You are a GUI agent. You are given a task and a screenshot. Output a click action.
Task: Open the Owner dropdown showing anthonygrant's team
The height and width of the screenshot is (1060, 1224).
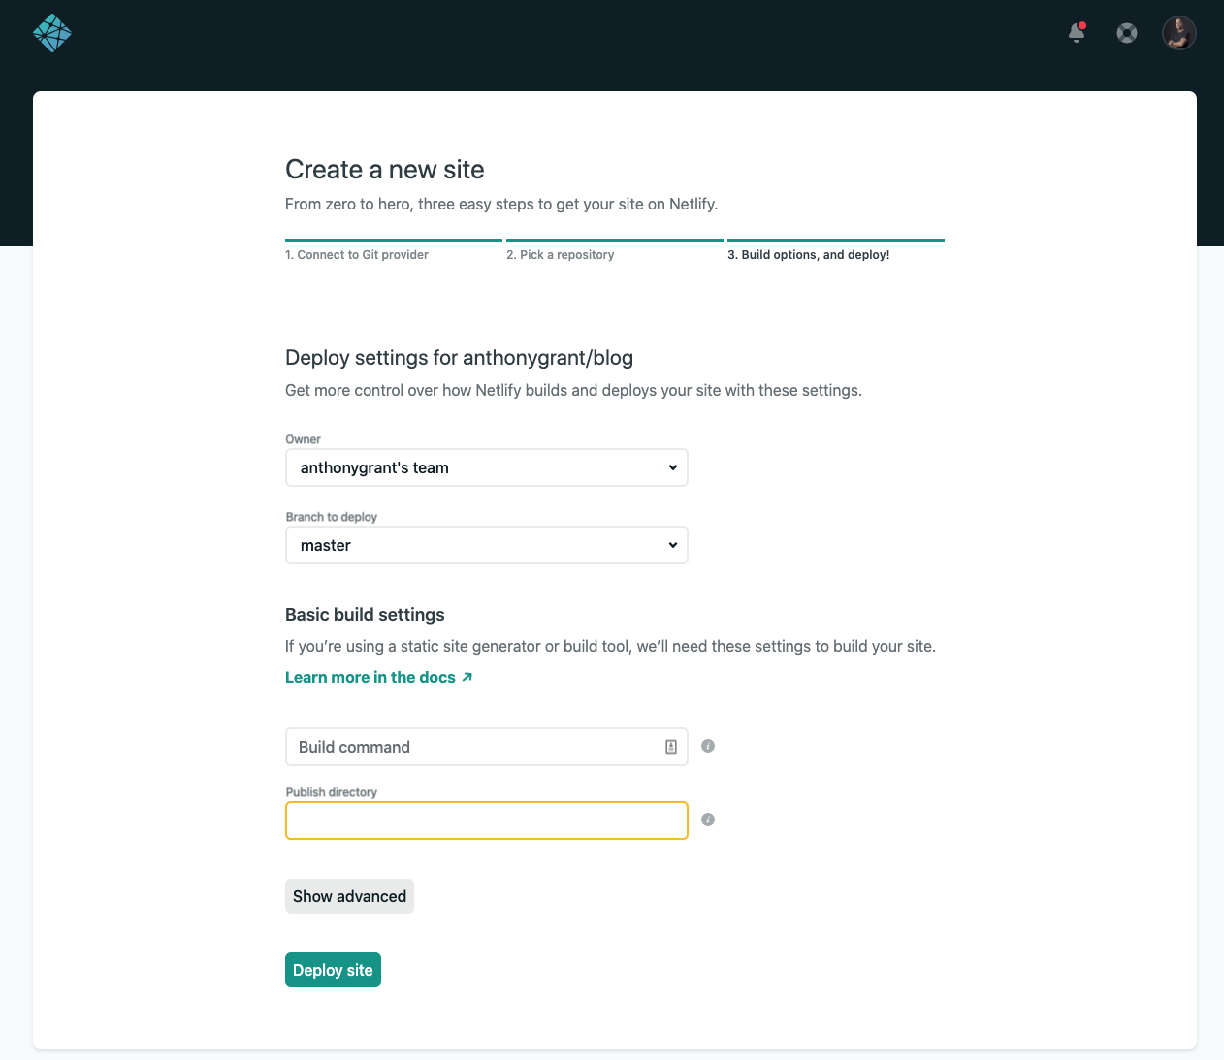coord(486,467)
